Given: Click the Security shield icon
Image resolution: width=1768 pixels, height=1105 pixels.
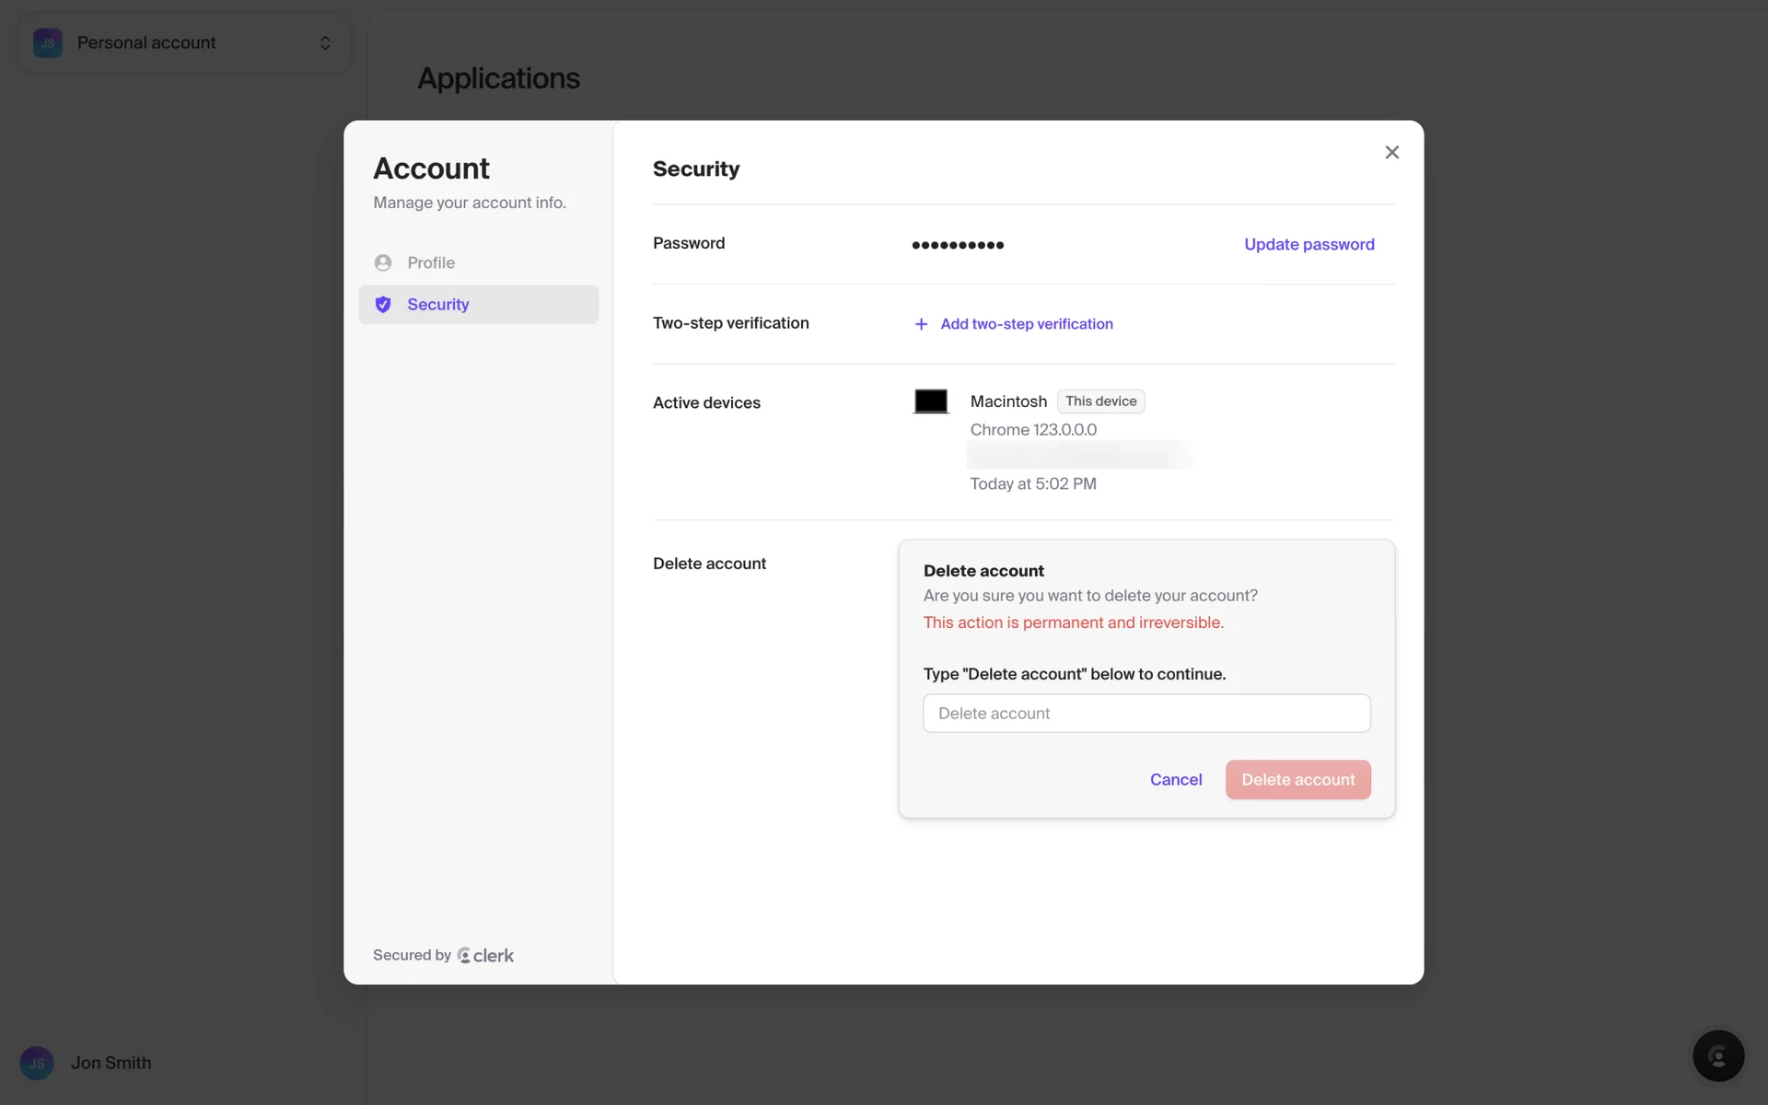Looking at the screenshot, I should pyautogui.click(x=383, y=305).
